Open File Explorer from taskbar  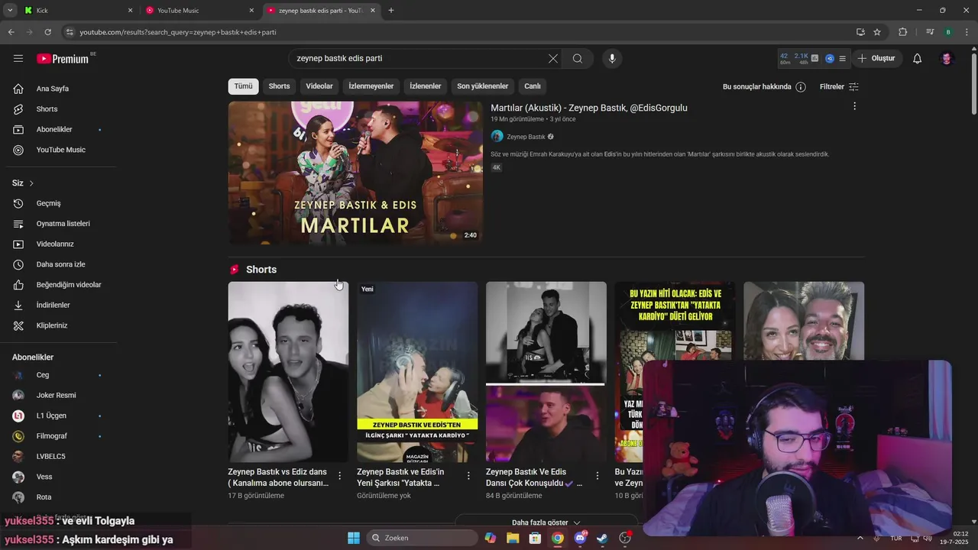pos(513,538)
